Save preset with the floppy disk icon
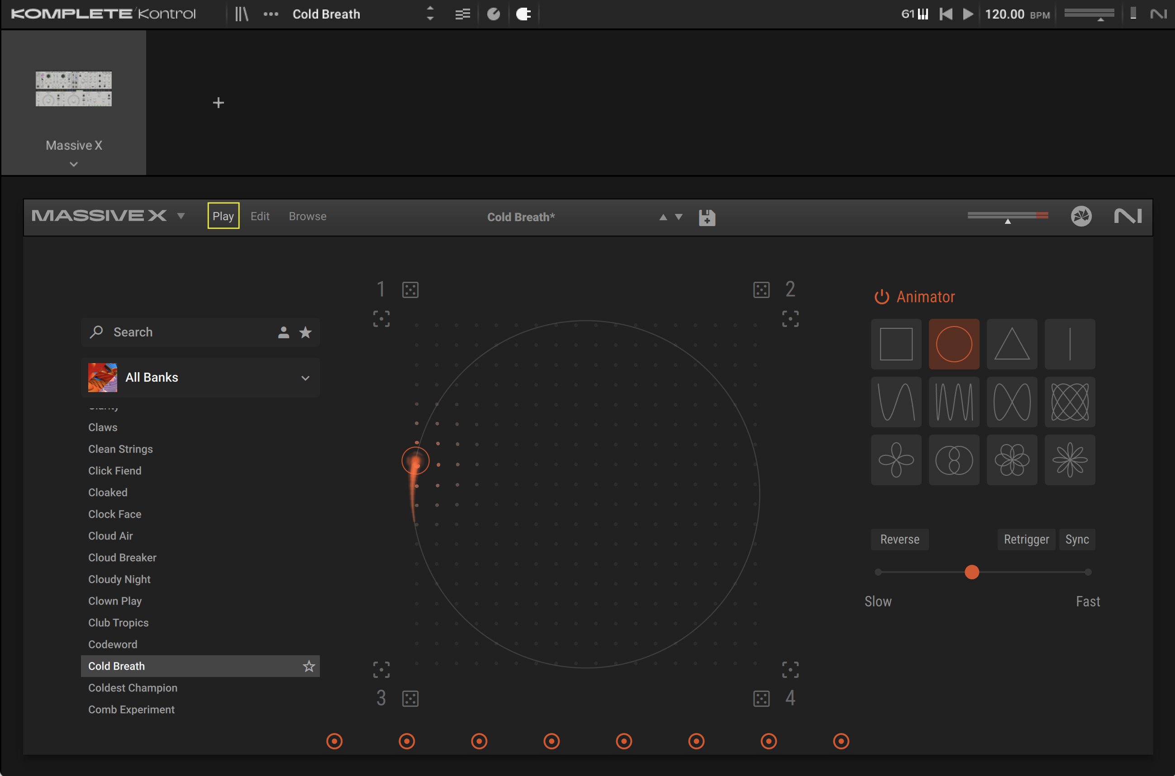1175x776 pixels. point(707,217)
